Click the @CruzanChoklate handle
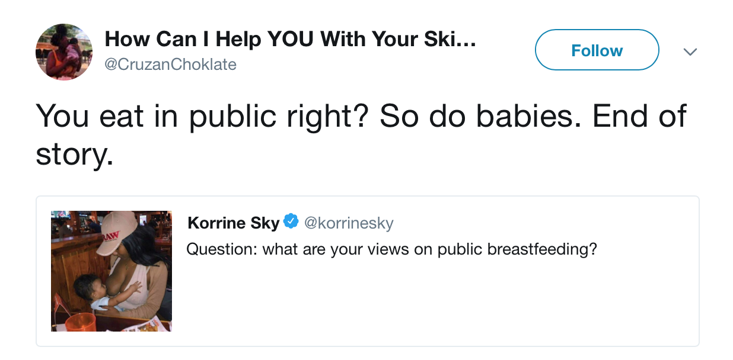The height and width of the screenshot is (360, 733). tap(170, 65)
